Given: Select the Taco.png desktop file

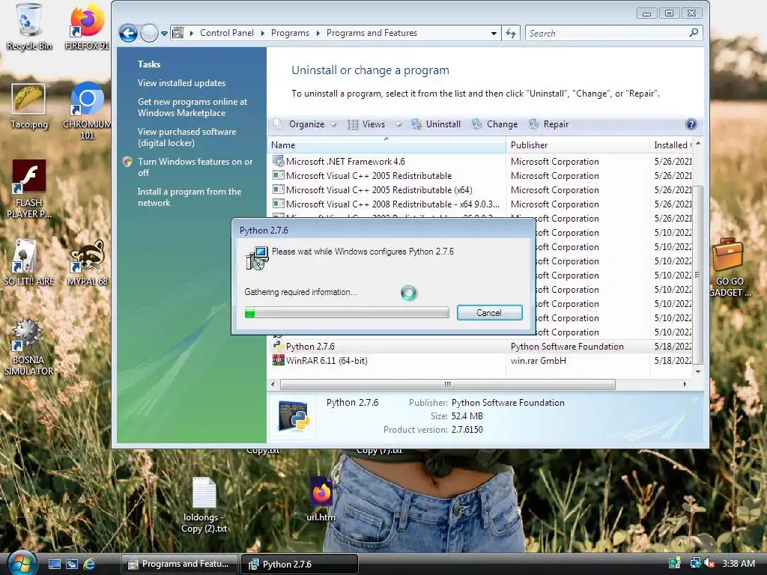Looking at the screenshot, I should (29, 106).
